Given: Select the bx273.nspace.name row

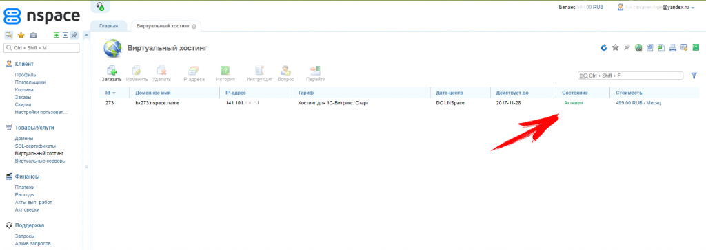Looking at the screenshot, I should [x=399, y=103].
